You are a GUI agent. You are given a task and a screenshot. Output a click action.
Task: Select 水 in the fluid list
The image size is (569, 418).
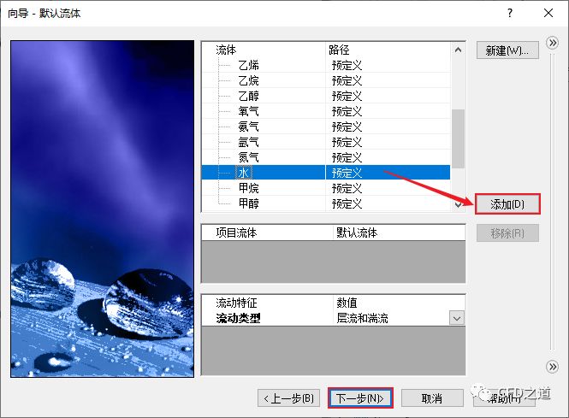pos(244,173)
